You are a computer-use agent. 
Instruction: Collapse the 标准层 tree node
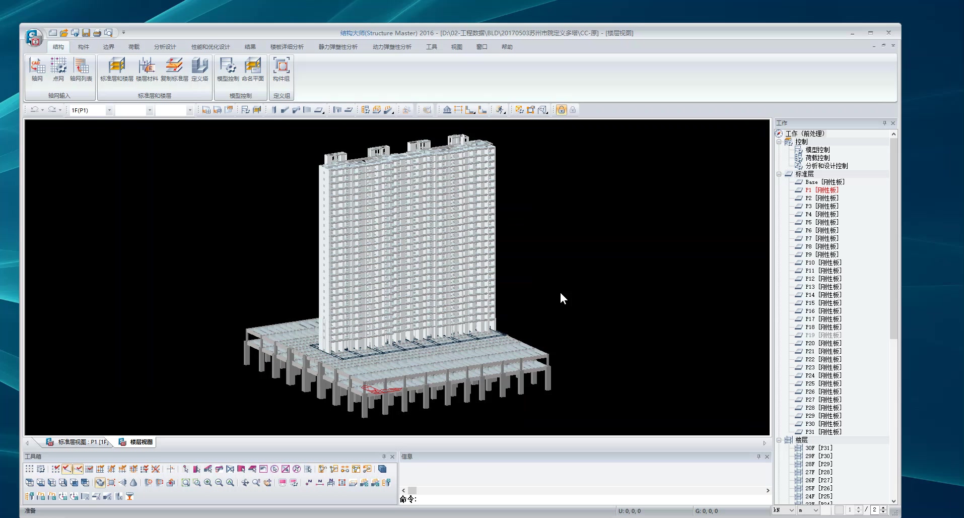pos(779,174)
